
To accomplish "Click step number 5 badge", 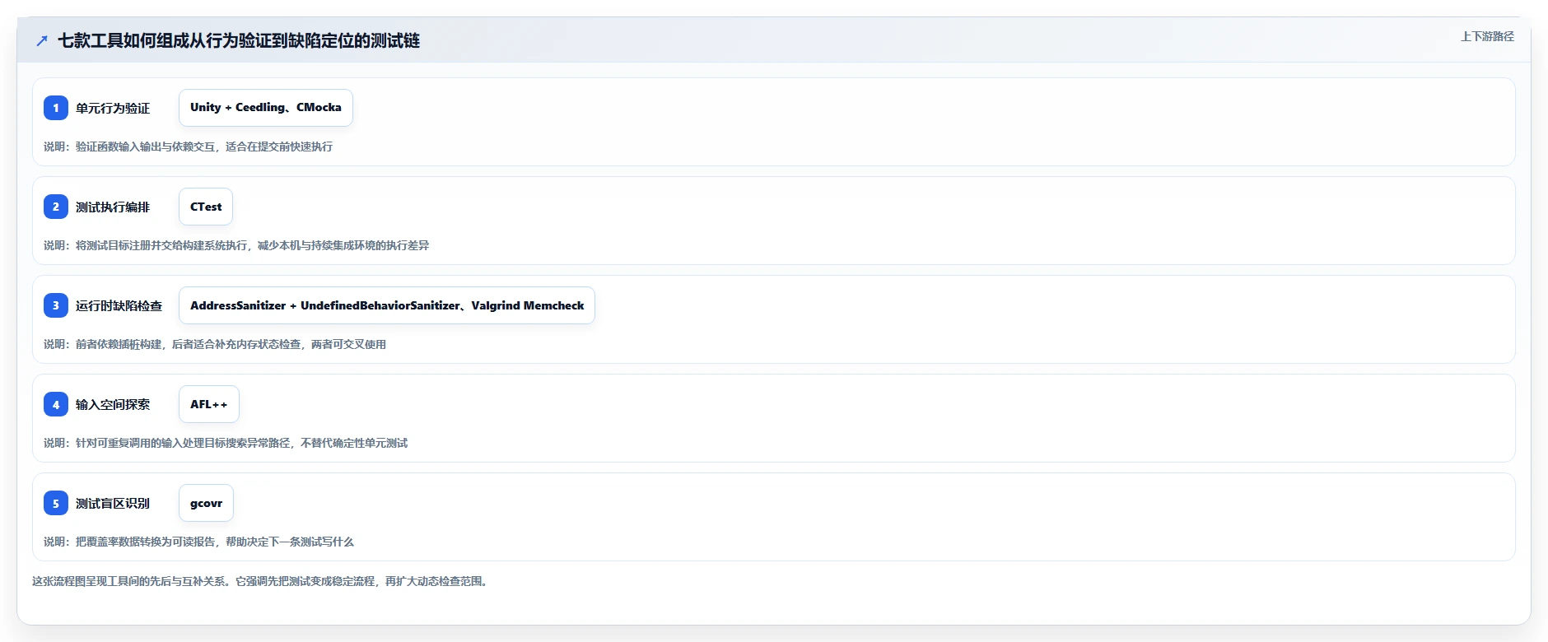I will [56, 503].
